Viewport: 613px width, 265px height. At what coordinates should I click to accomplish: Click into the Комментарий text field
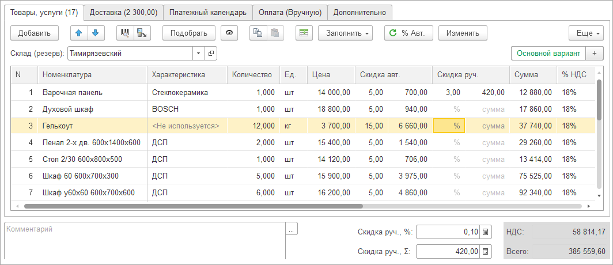[144, 239]
